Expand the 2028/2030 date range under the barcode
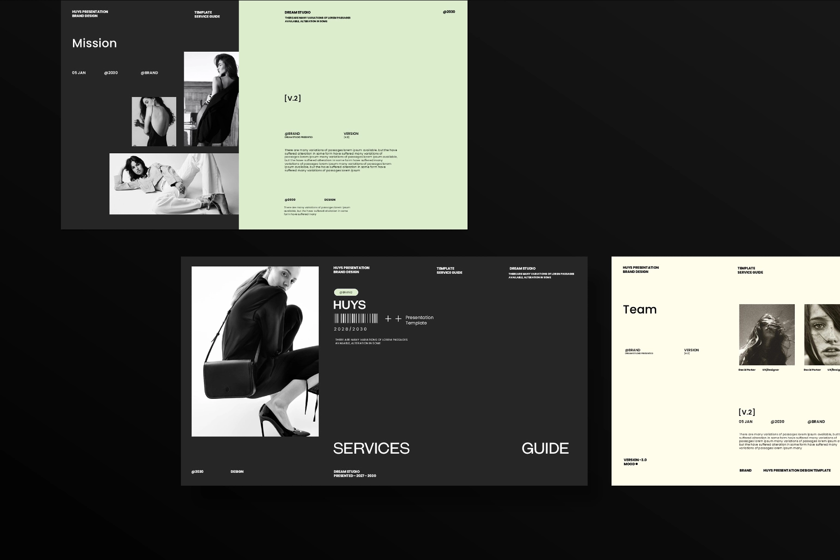The width and height of the screenshot is (840, 560). coord(349,329)
